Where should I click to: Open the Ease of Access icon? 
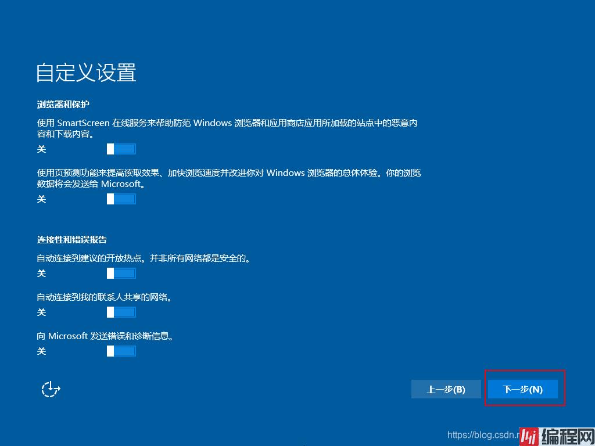click(51, 389)
